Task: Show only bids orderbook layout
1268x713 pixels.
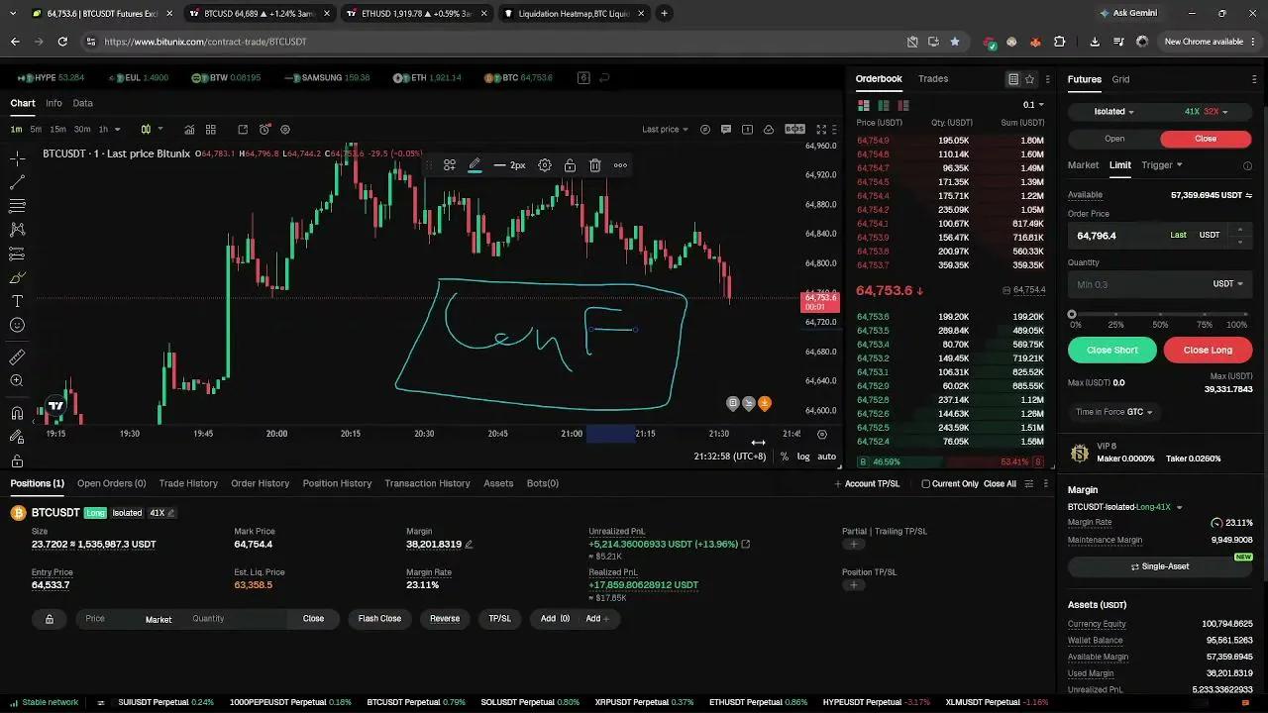Action: [x=884, y=105]
